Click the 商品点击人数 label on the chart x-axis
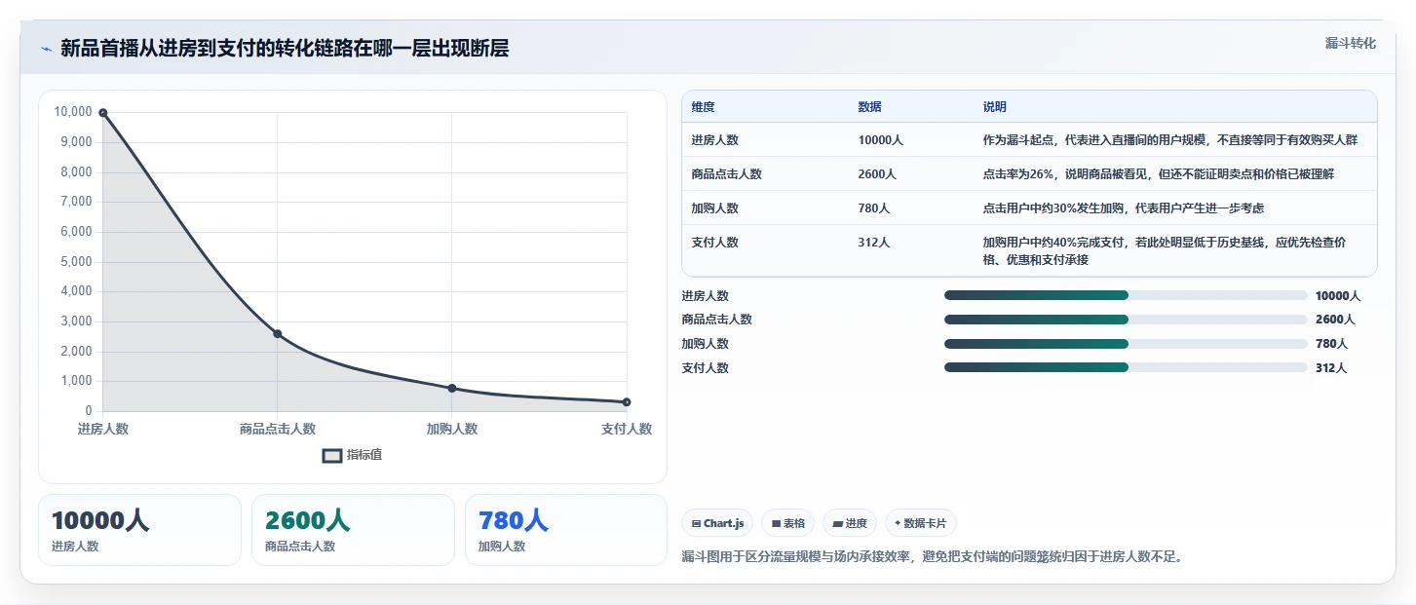Screen dimensions: 1416x605 point(278,429)
